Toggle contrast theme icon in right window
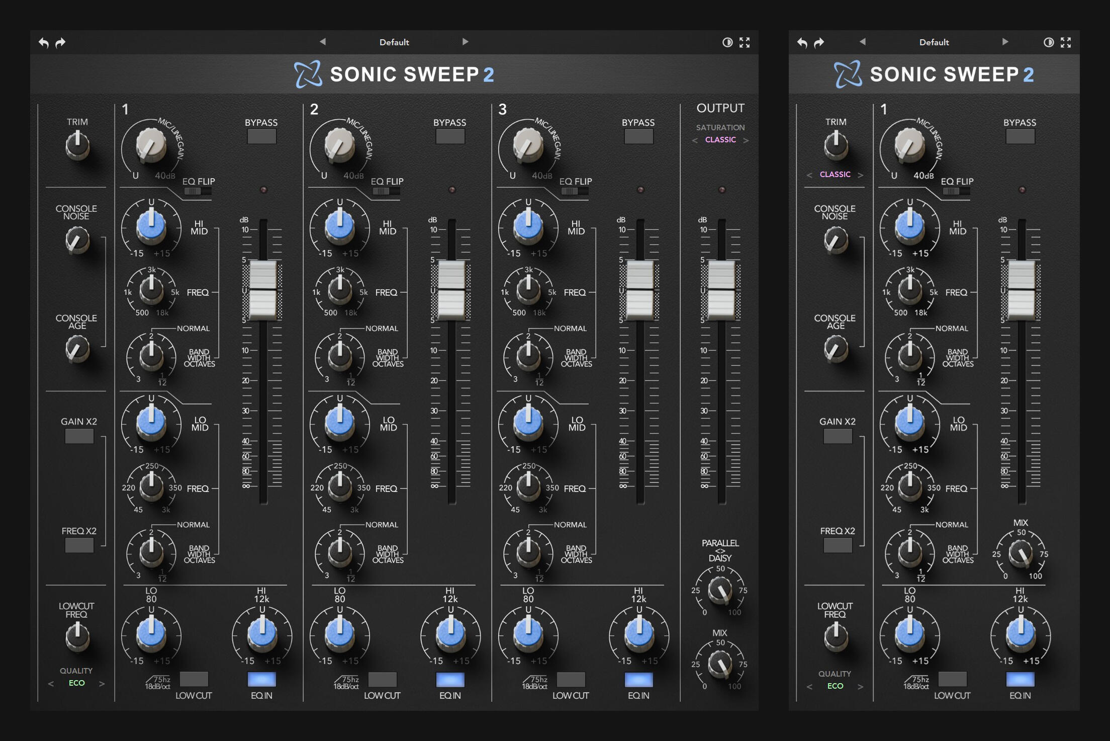 click(1048, 42)
